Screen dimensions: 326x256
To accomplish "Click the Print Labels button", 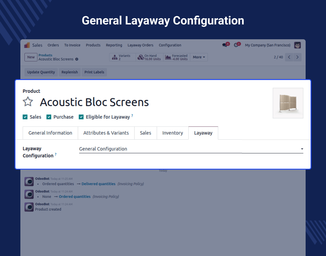I will (x=94, y=72).
